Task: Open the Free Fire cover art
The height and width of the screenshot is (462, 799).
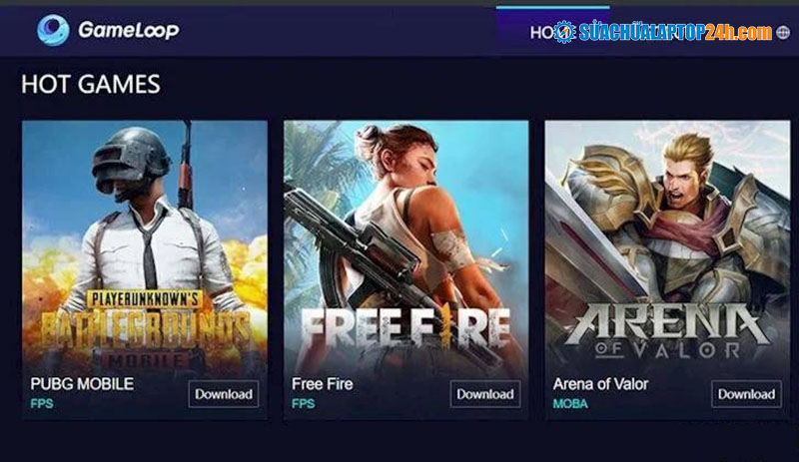Action: 406,244
